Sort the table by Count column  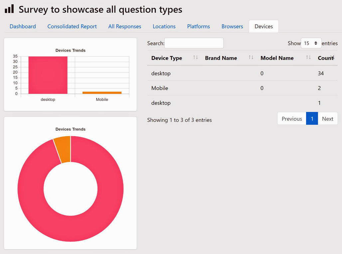324,58
